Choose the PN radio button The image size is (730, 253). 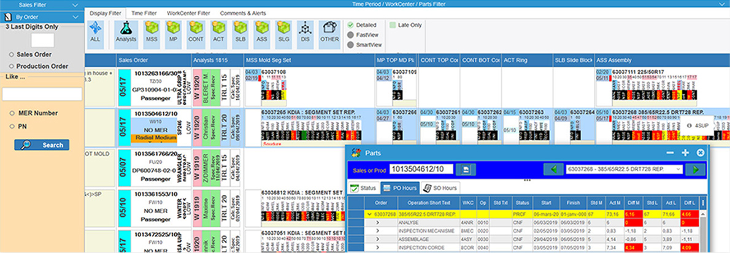pyautogui.click(x=11, y=126)
